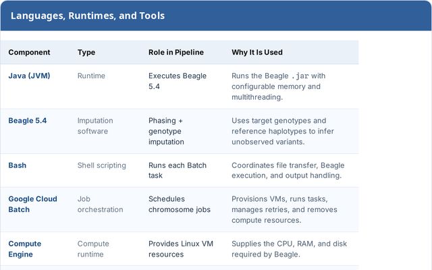The height and width of the screenshot is (270, 432).
Task: Click the Runs each Batch task cell
Action: [x=178, y=171]
